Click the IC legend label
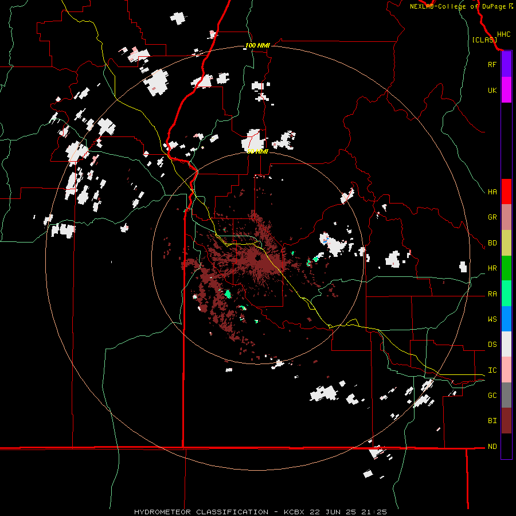This screenshot has width=516, height=516. (492, 370)
